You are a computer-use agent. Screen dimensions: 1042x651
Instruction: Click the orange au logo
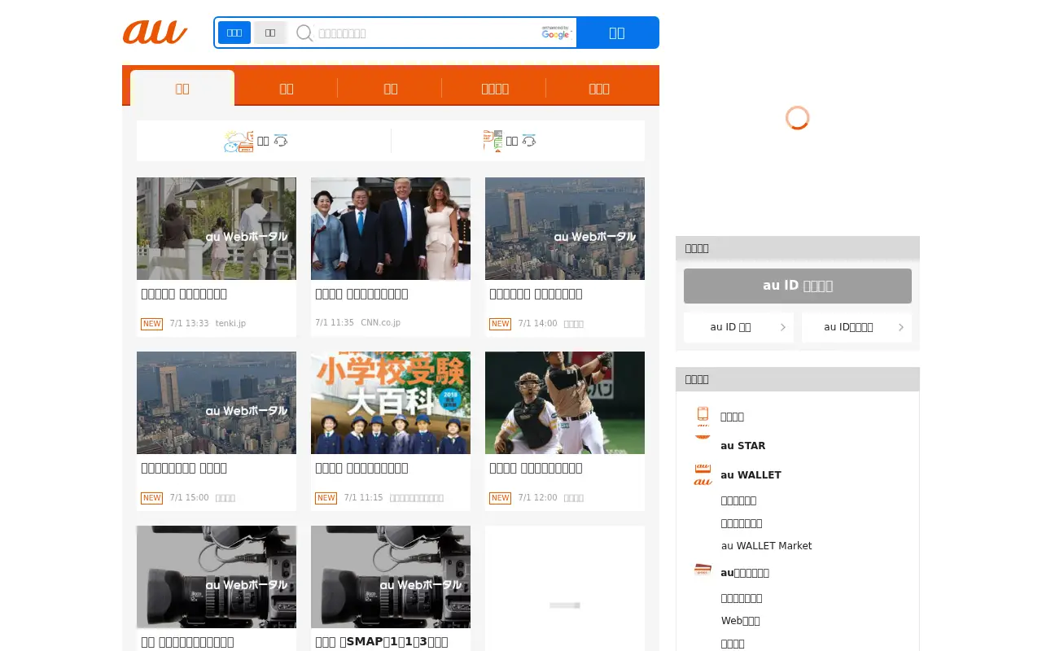click(155, 33)
